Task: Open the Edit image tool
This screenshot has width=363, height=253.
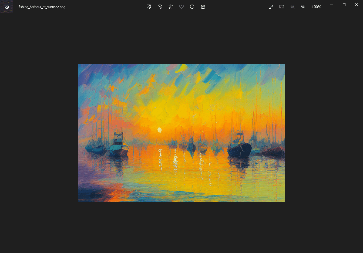Action: click(x=149, y=7)
